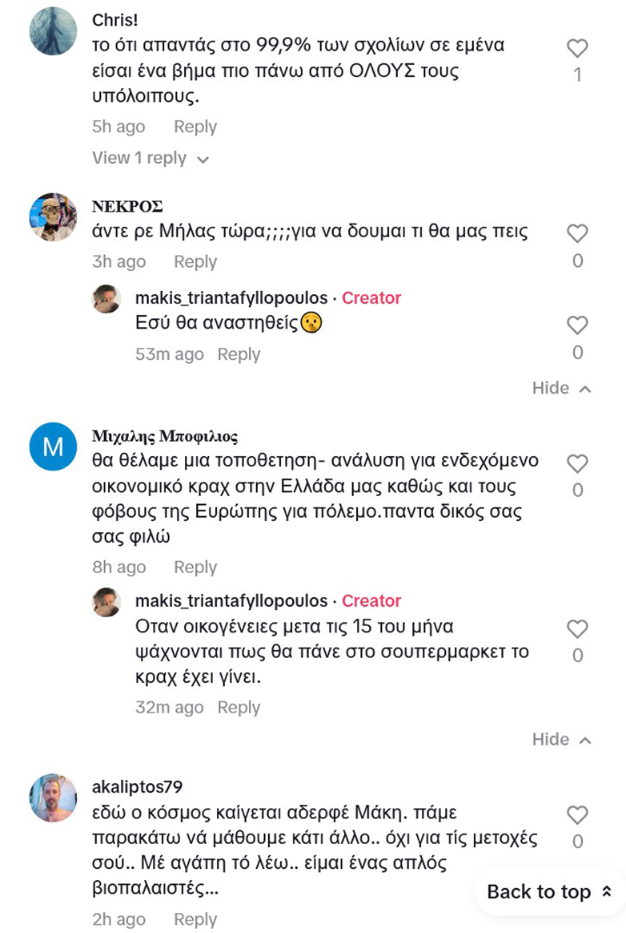Open ΝΕΚΡΟΣ's profile picture
Image resolution: width=626 pixels, height=933 pixels.
[x=53, y=216]
